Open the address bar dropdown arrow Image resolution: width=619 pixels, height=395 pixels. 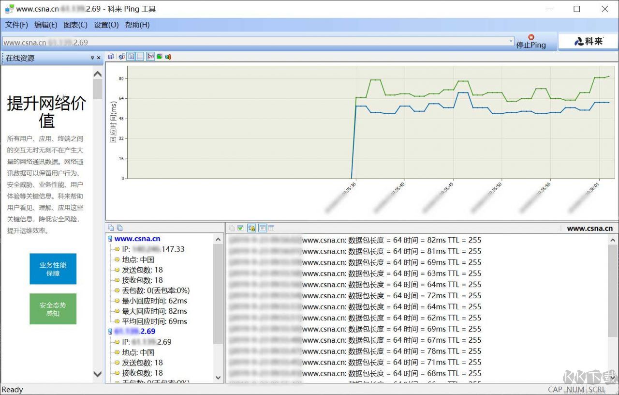pos(511,42)
